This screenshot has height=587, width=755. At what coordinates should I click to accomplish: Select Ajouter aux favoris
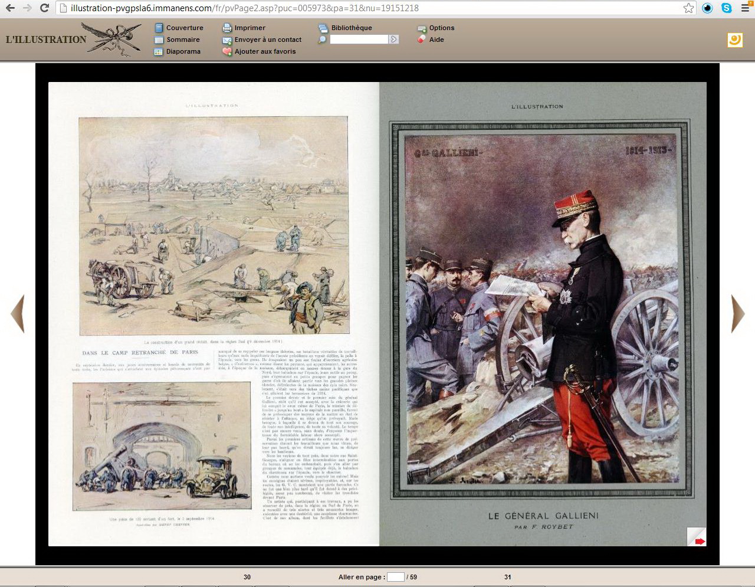265,51
